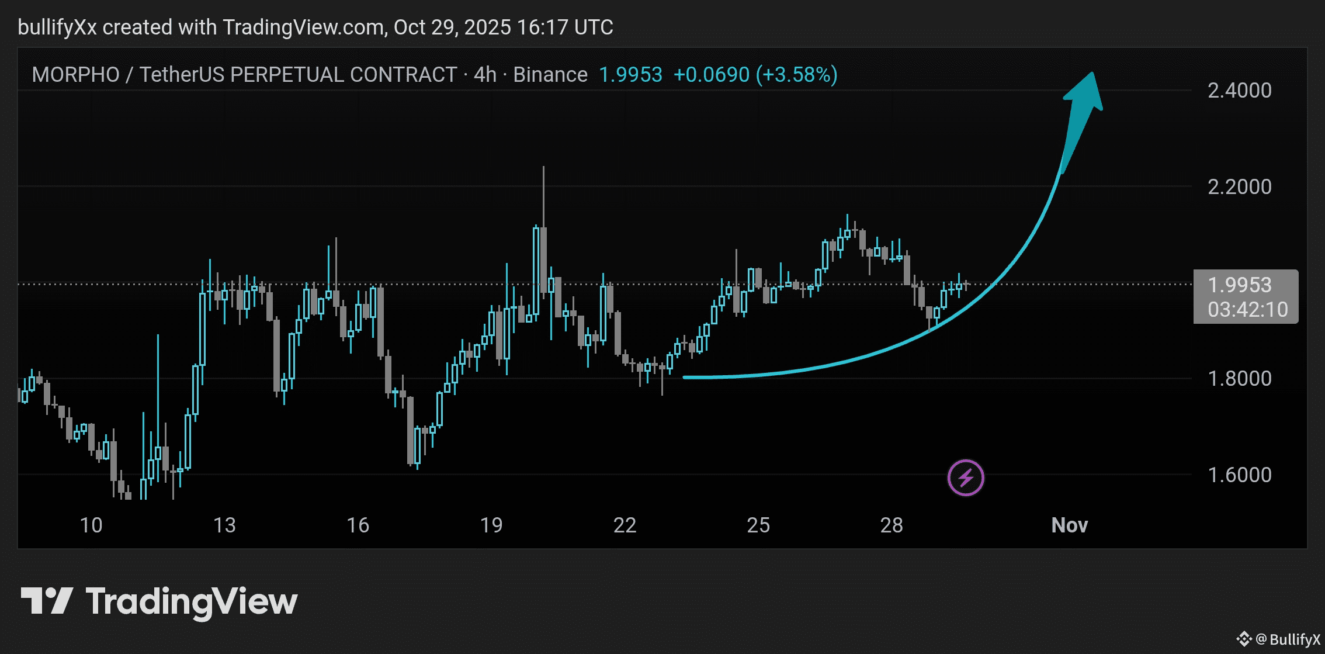Click the 4h interval label
This screenshot has width=1325, height=654.
(x=485, y=75)
